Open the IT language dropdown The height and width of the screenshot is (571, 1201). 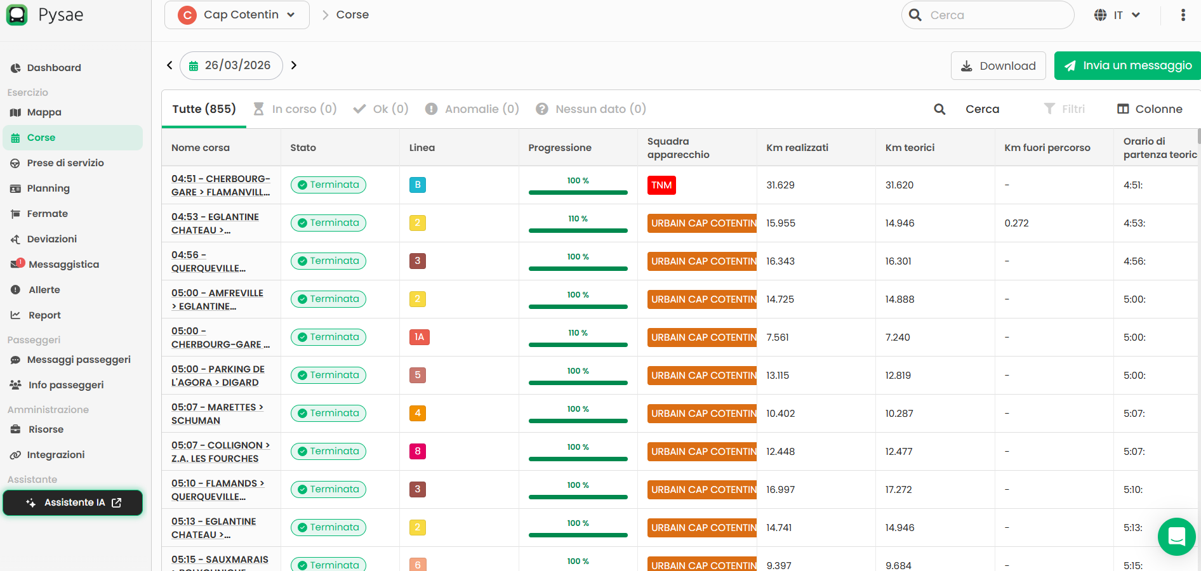click(1117, 15)
